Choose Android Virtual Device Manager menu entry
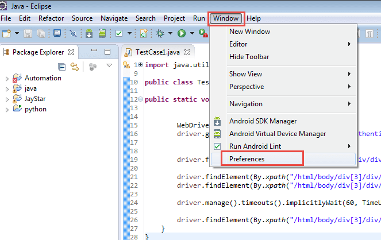 pos(283,134)
